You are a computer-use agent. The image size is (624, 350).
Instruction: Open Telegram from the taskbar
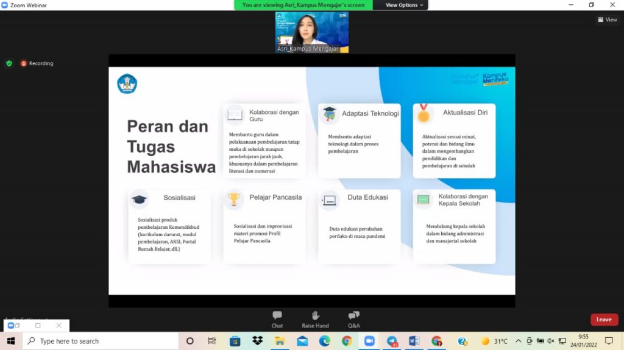coord(392,341)
